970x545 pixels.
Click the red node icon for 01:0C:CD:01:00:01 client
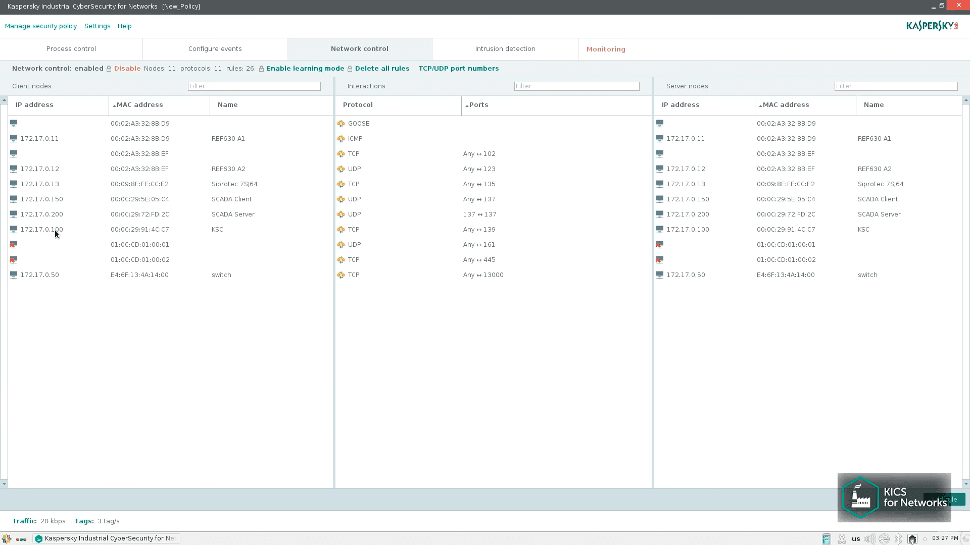click(x=14, y=245)
